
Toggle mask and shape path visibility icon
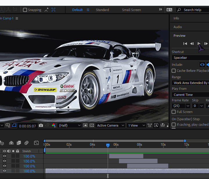[x=14, y=125]
